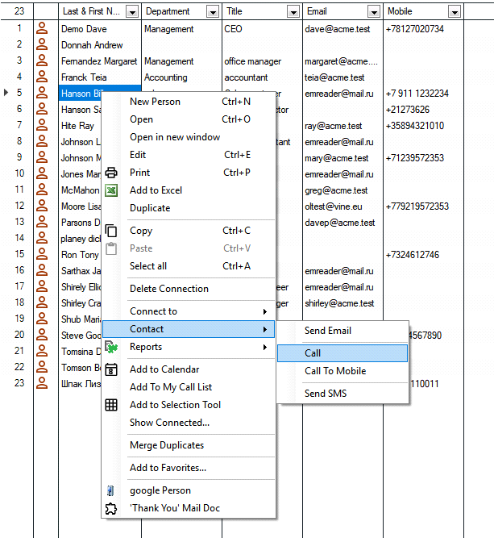Click the grid icon for Selection Tool

click(x=111, y=405)
